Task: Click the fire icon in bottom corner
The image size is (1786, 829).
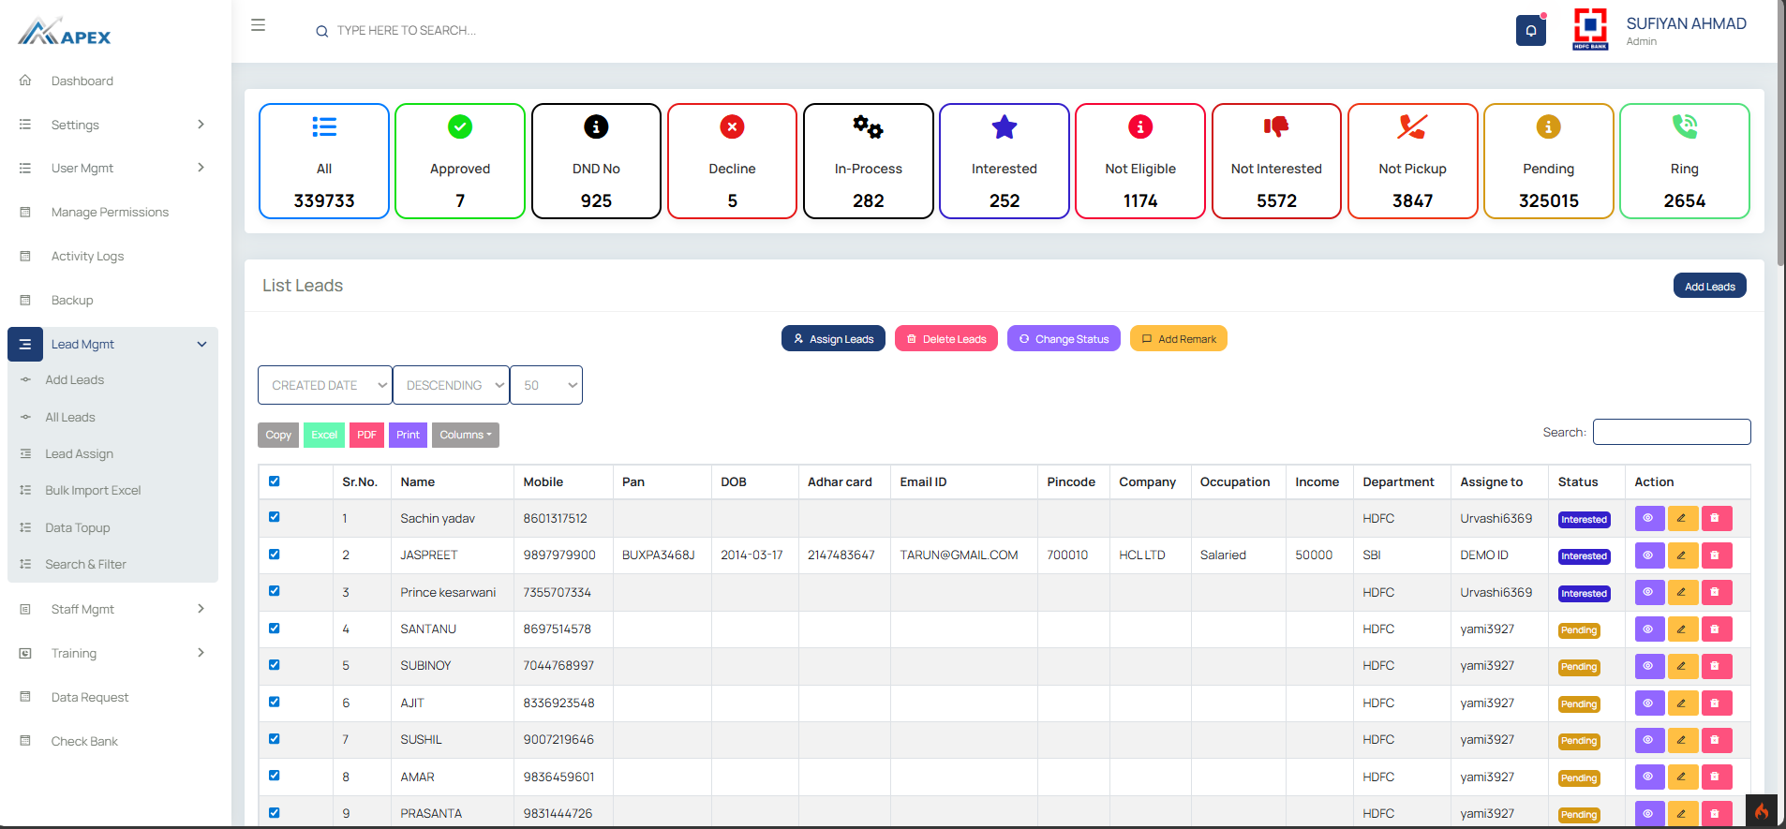Action: 1761,811
